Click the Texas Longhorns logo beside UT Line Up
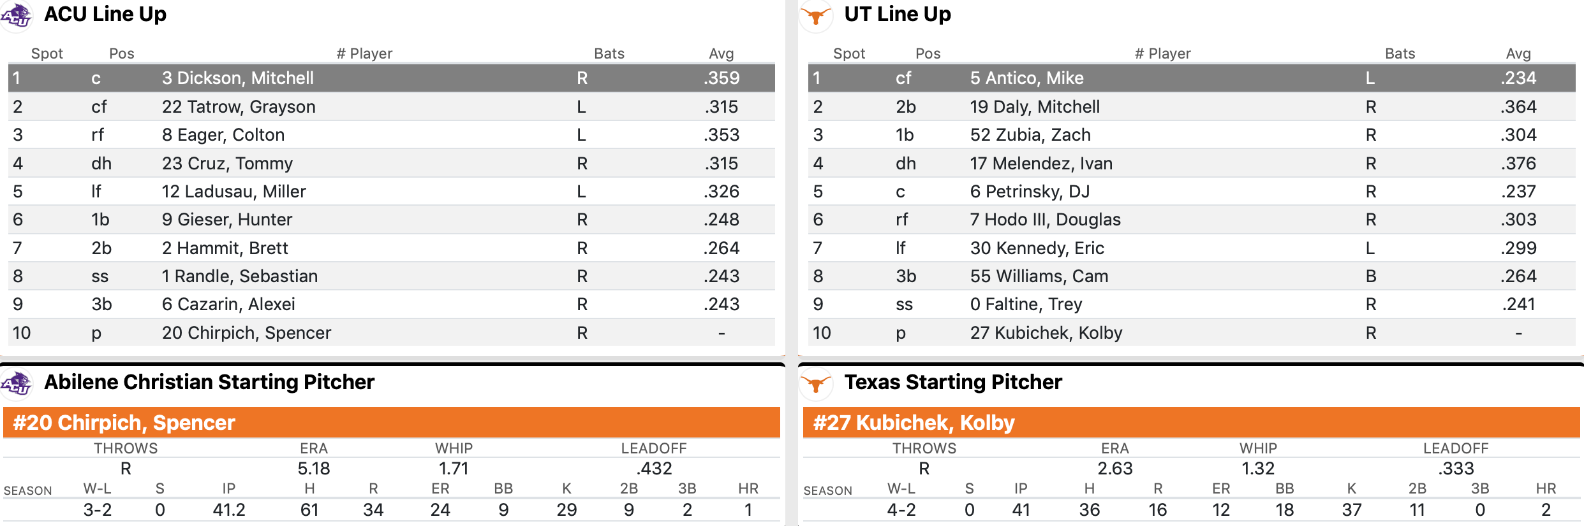This screenshot has height=526, width=1584. tap(816, 15)
